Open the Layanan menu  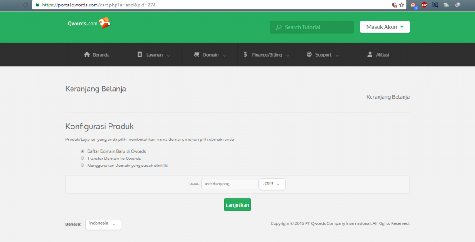point(154,55)
